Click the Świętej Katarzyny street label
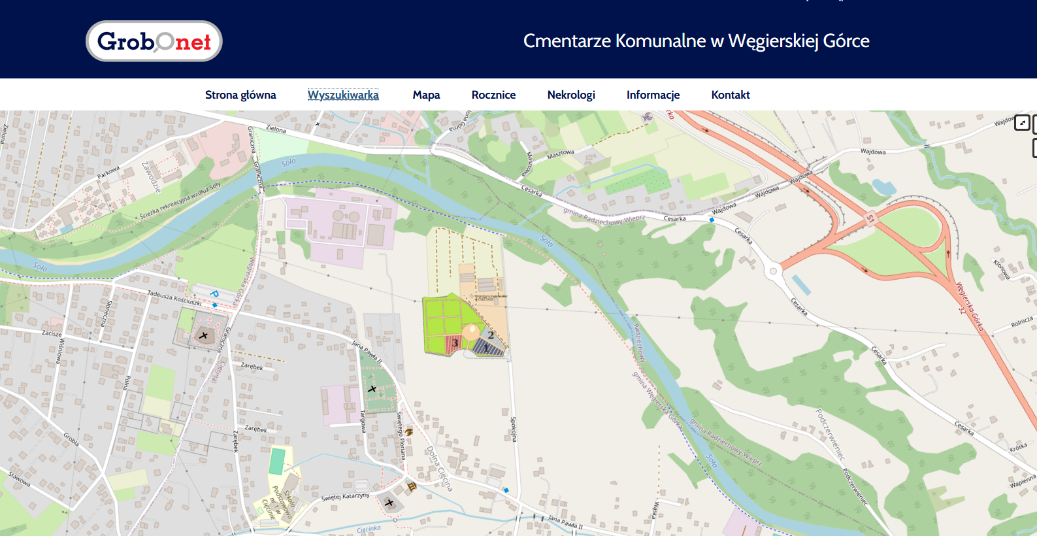Screen dimensions: 1037x536 point(346,496)
